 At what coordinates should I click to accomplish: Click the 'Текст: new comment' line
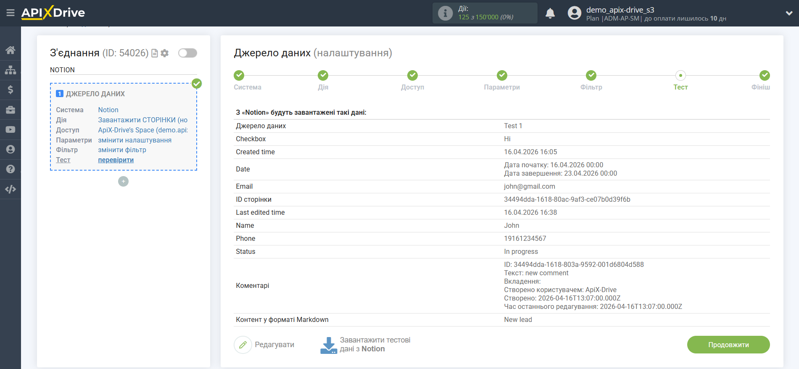coord(536,273)
